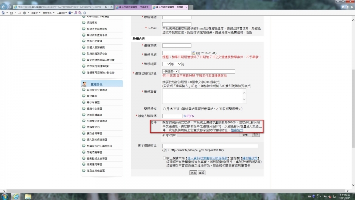
Task: Select the active second browser tab
Action: click(170, 7)
